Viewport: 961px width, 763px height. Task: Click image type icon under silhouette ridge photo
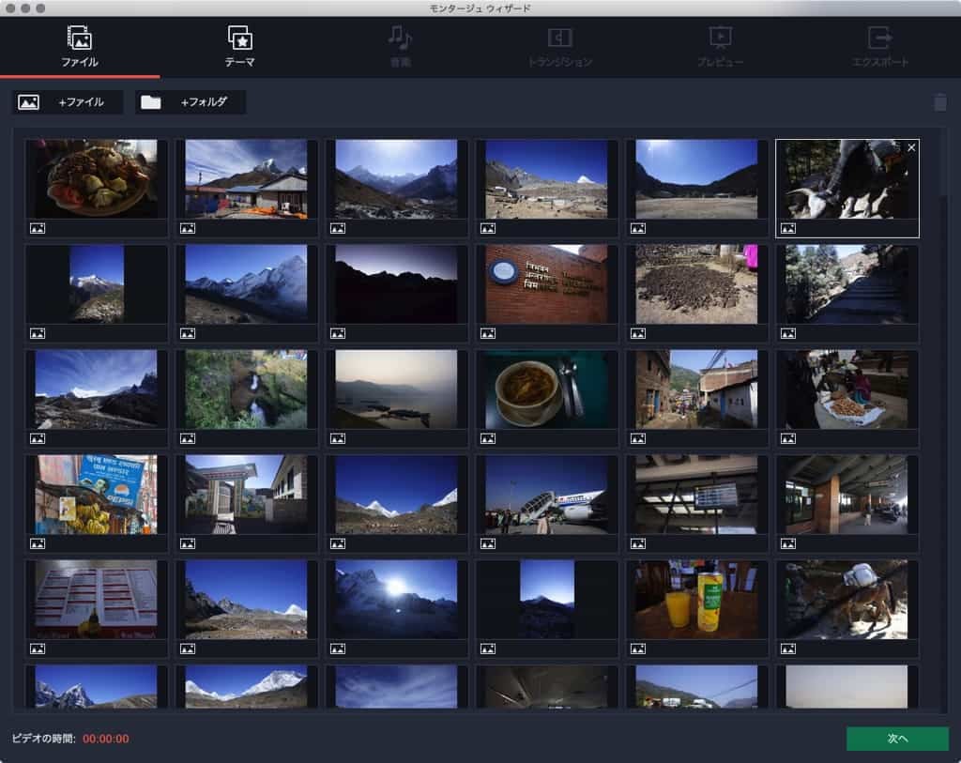pyautogui.click(x=338, y=333)
